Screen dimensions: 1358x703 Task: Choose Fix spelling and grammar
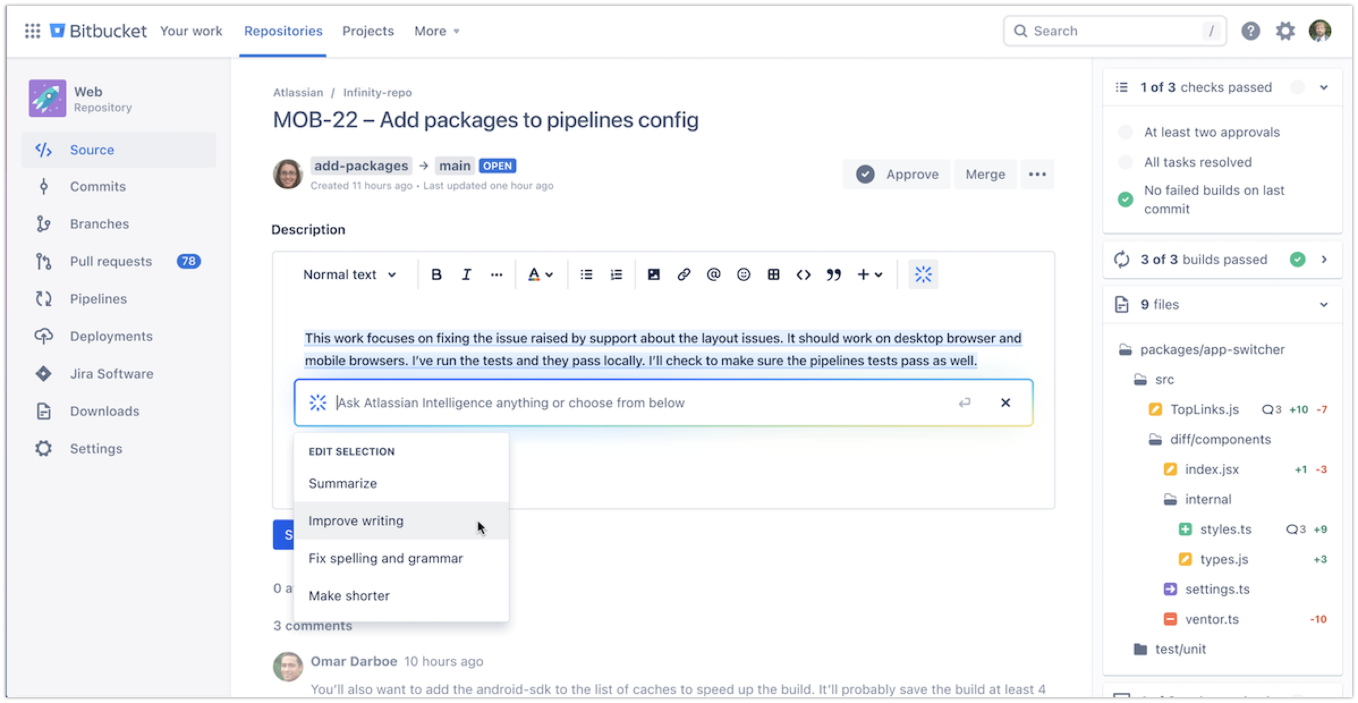(401, 558)
